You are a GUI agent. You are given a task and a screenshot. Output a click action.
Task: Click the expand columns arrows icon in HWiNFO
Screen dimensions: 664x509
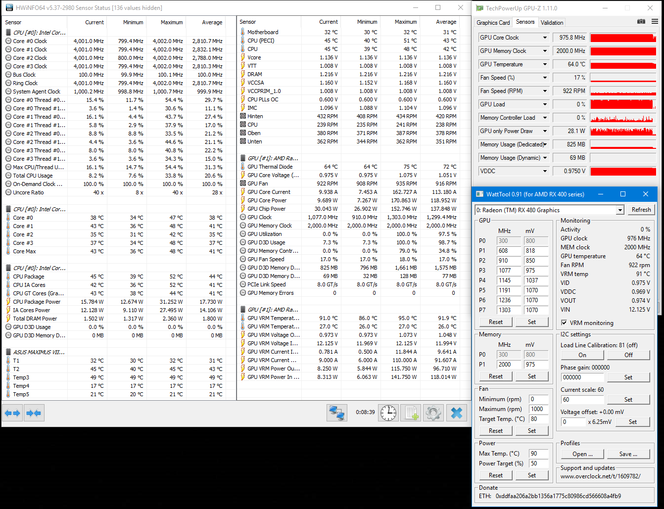12,413
